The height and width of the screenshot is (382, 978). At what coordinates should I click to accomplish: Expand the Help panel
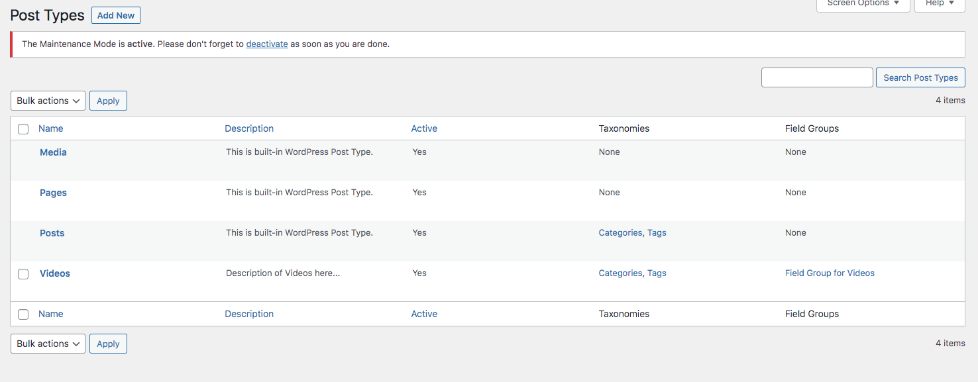point(939,4)
